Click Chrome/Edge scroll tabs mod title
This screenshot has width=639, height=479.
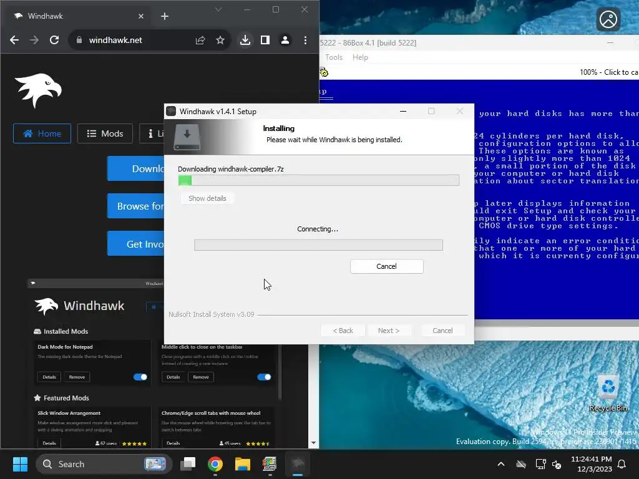[x=211, y=413]
